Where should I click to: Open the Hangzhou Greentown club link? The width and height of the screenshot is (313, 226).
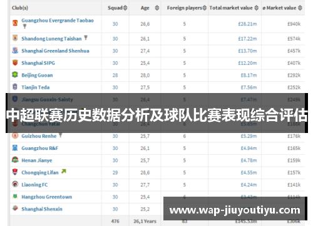point(47,197)
